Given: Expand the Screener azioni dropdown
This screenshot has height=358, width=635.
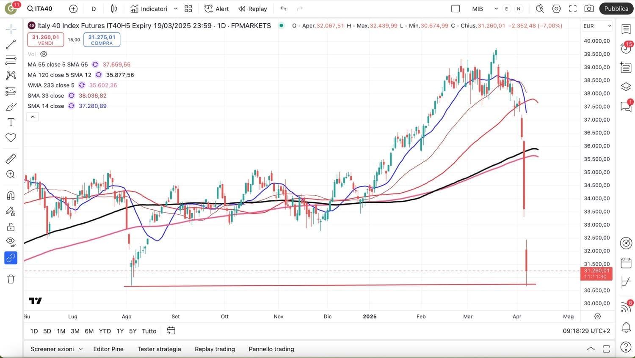Looking at the screenshot, I should point(56,349).
